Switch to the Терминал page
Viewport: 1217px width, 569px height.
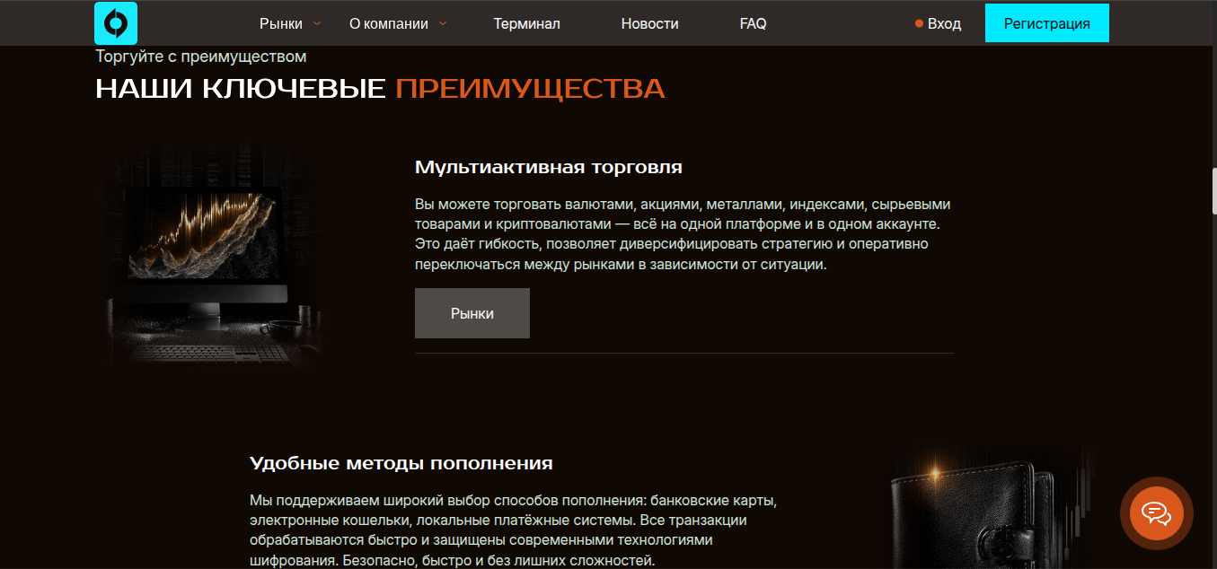[526, 23]
